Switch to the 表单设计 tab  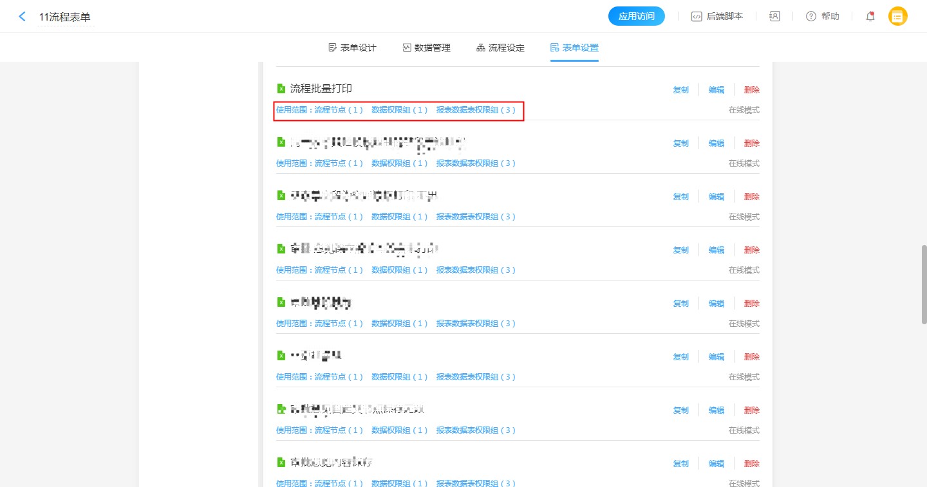(x=352, y=48)
